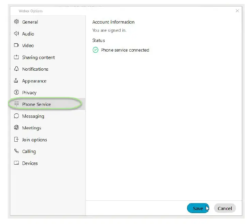The width and height of the screenshot is (247, 224).
Task: Open the Appearance tab
Action: coord(48,81)
